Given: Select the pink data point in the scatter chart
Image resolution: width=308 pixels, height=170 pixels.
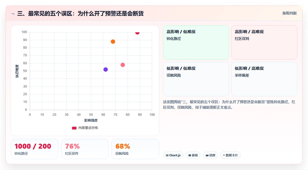Looking at the screenshot, I should (123, 65).
